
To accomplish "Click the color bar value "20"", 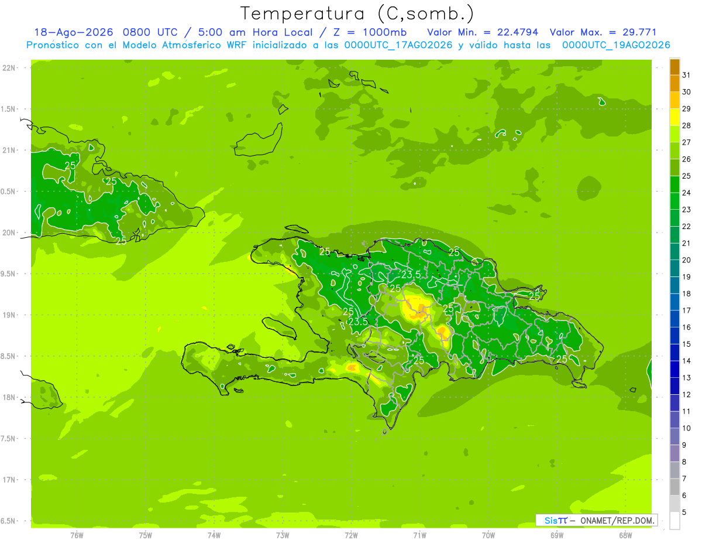I will [x=686, y=260].
